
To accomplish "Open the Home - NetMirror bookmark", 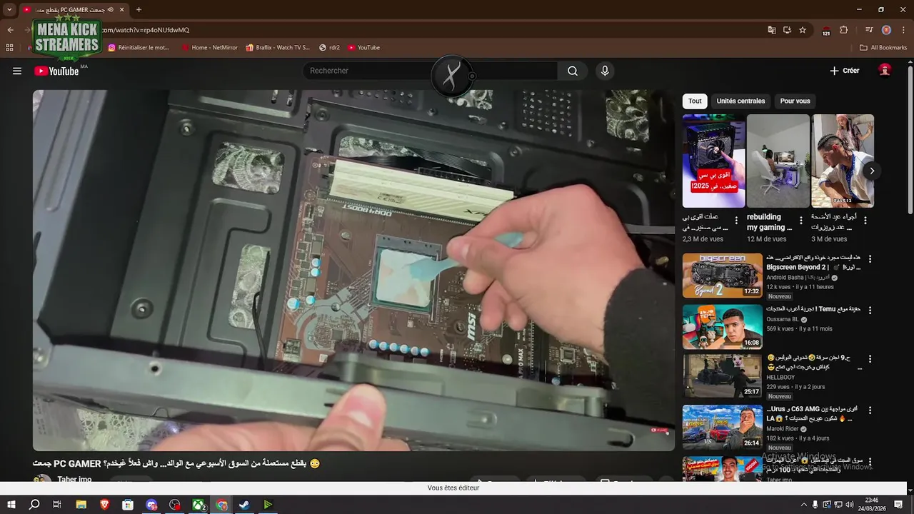I will [210, 48].
